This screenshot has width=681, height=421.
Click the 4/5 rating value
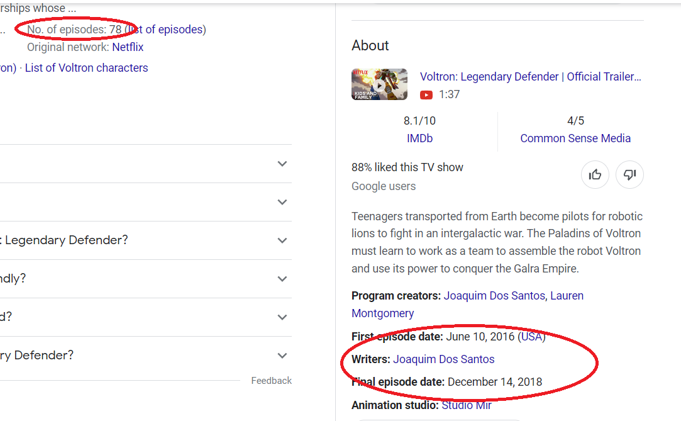tap(575, 121)
